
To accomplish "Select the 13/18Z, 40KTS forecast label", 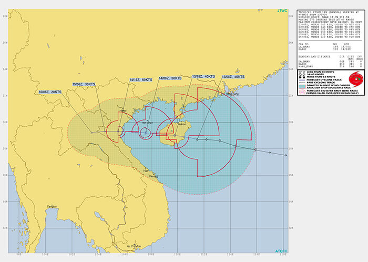I will 202,77.
